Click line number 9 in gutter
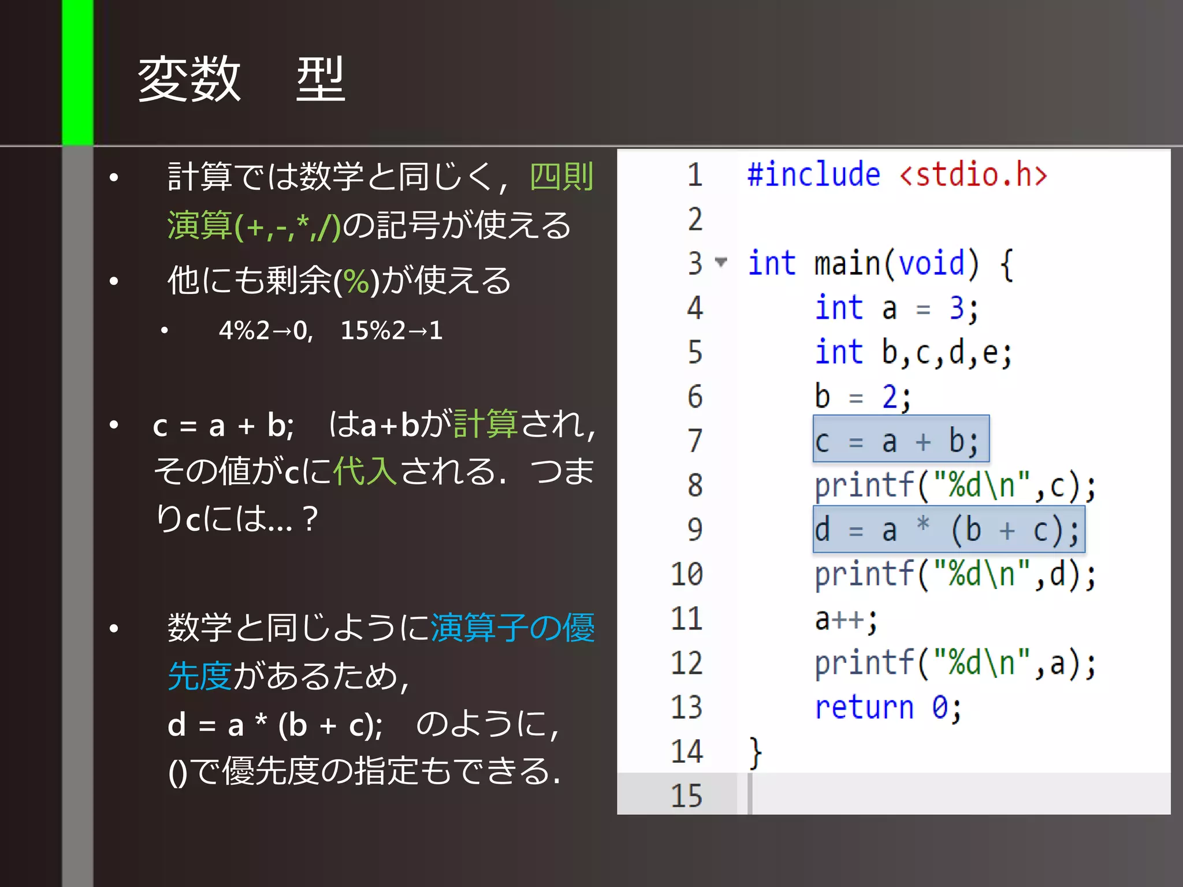The height and width of the screenshot is (887, 1183). click(x=695, y=530)
